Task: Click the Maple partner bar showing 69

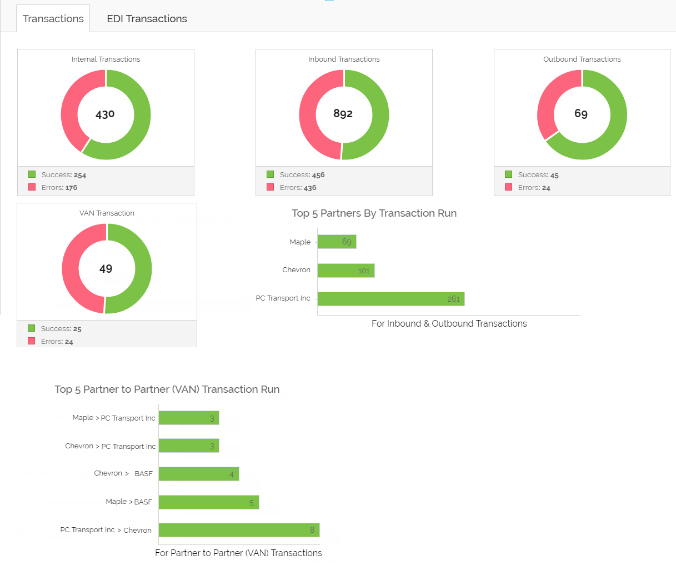Action: 337,242
